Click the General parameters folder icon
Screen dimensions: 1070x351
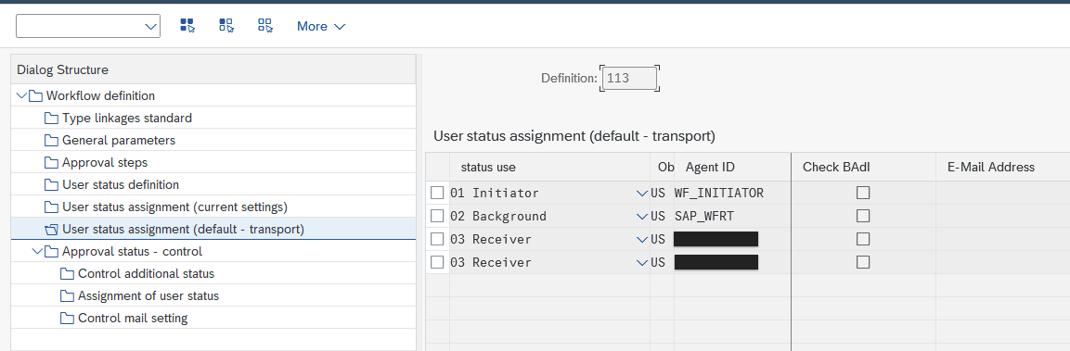51,141
